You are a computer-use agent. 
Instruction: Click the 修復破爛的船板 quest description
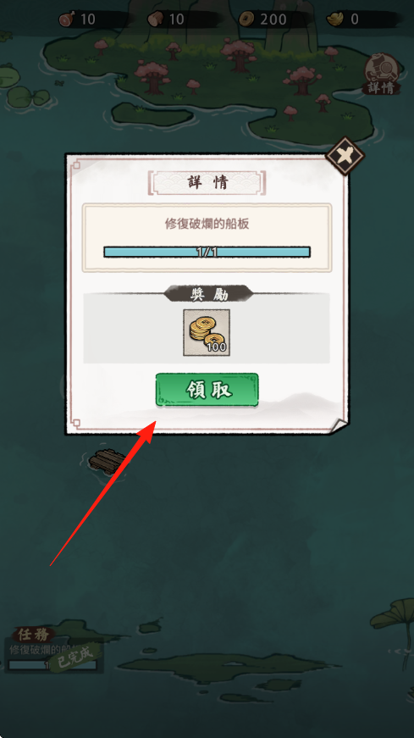click(x=207, y=224)
